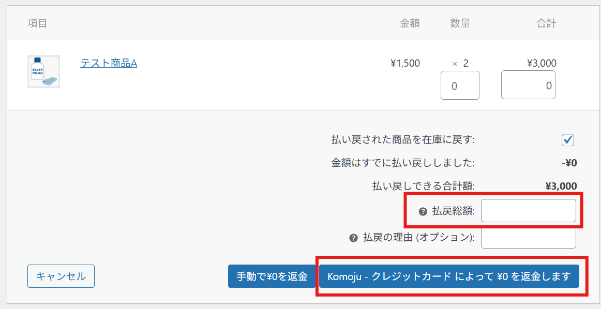The width and height of the screenshot is (601, 309).
Task: Click the refund total input under 合計
Action: coord(528,84)
